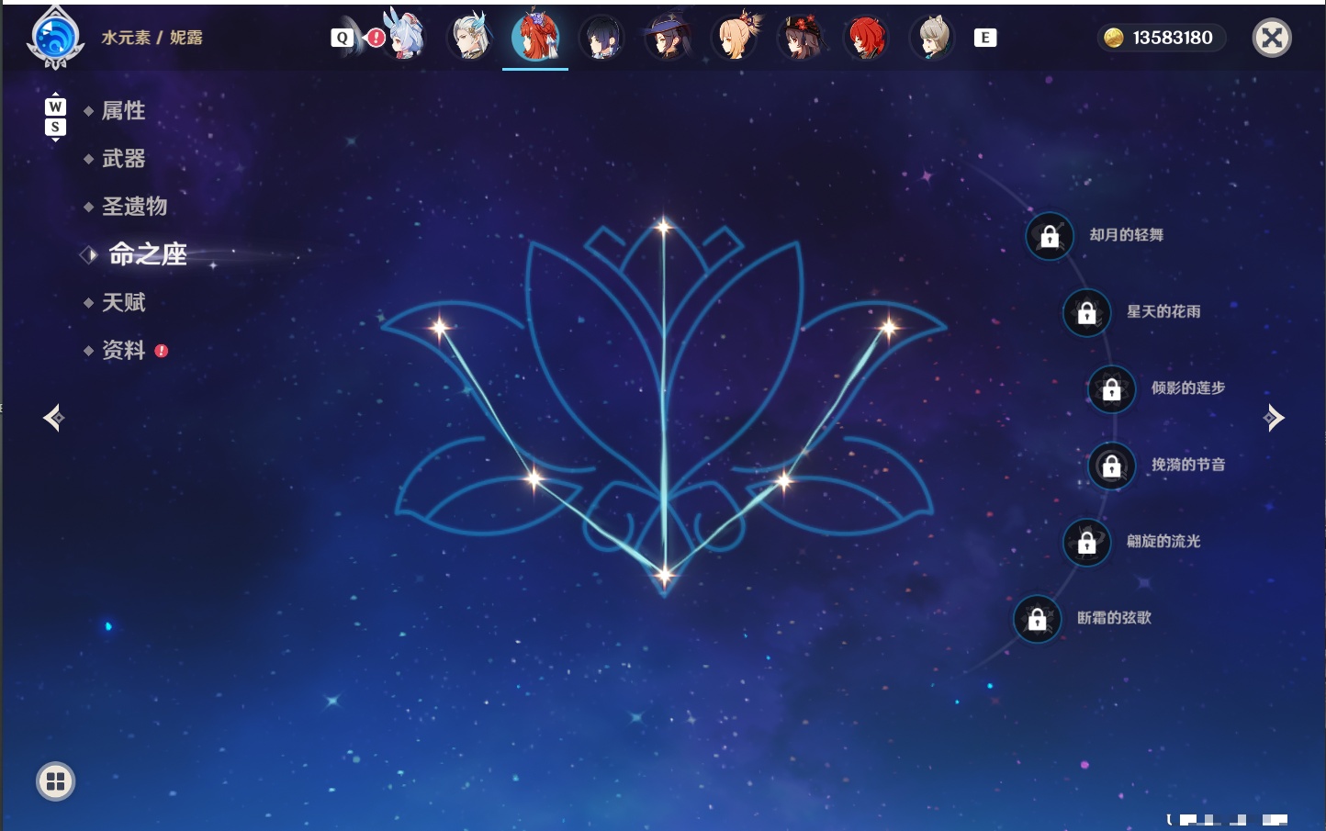Select Nilou's highlighted avatar
1326x831 pixels.
[536, 37]
